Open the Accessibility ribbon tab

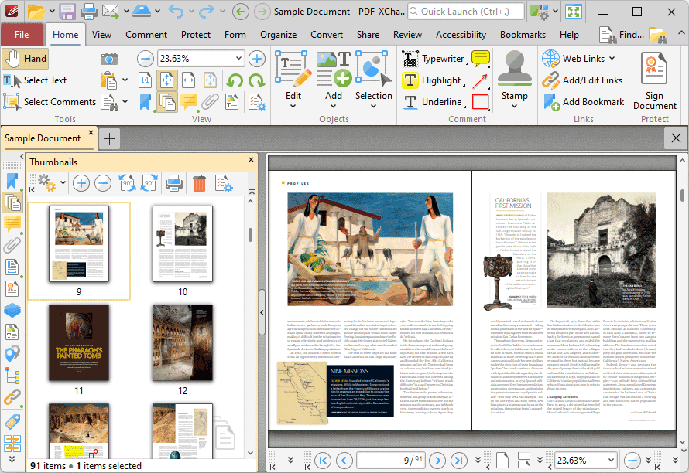(x=461, y=35)
